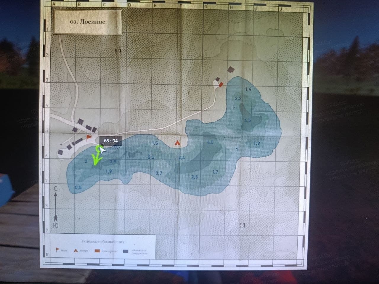
Task: Click the coordinate tooltip showing 65 : 94
Action: click(x=111, y=141)
